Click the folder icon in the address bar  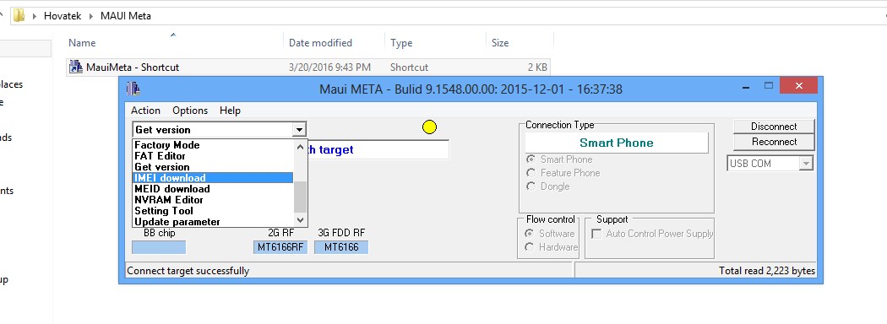(x=19, y=15)
